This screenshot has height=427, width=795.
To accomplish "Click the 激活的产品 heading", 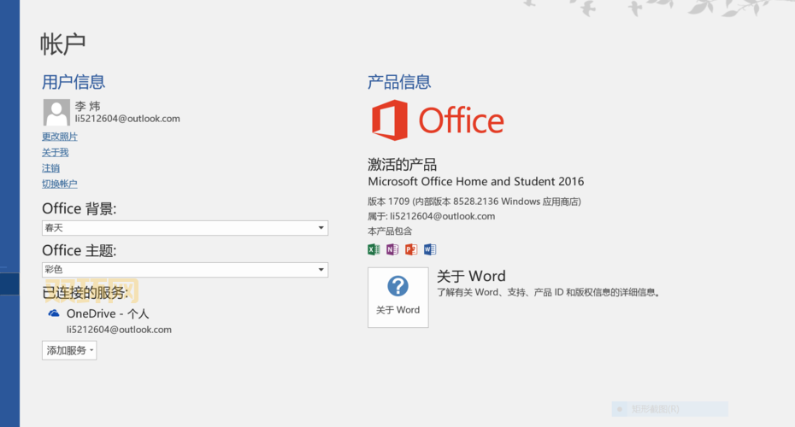I will pyautogui.click(x=402, y=164).
